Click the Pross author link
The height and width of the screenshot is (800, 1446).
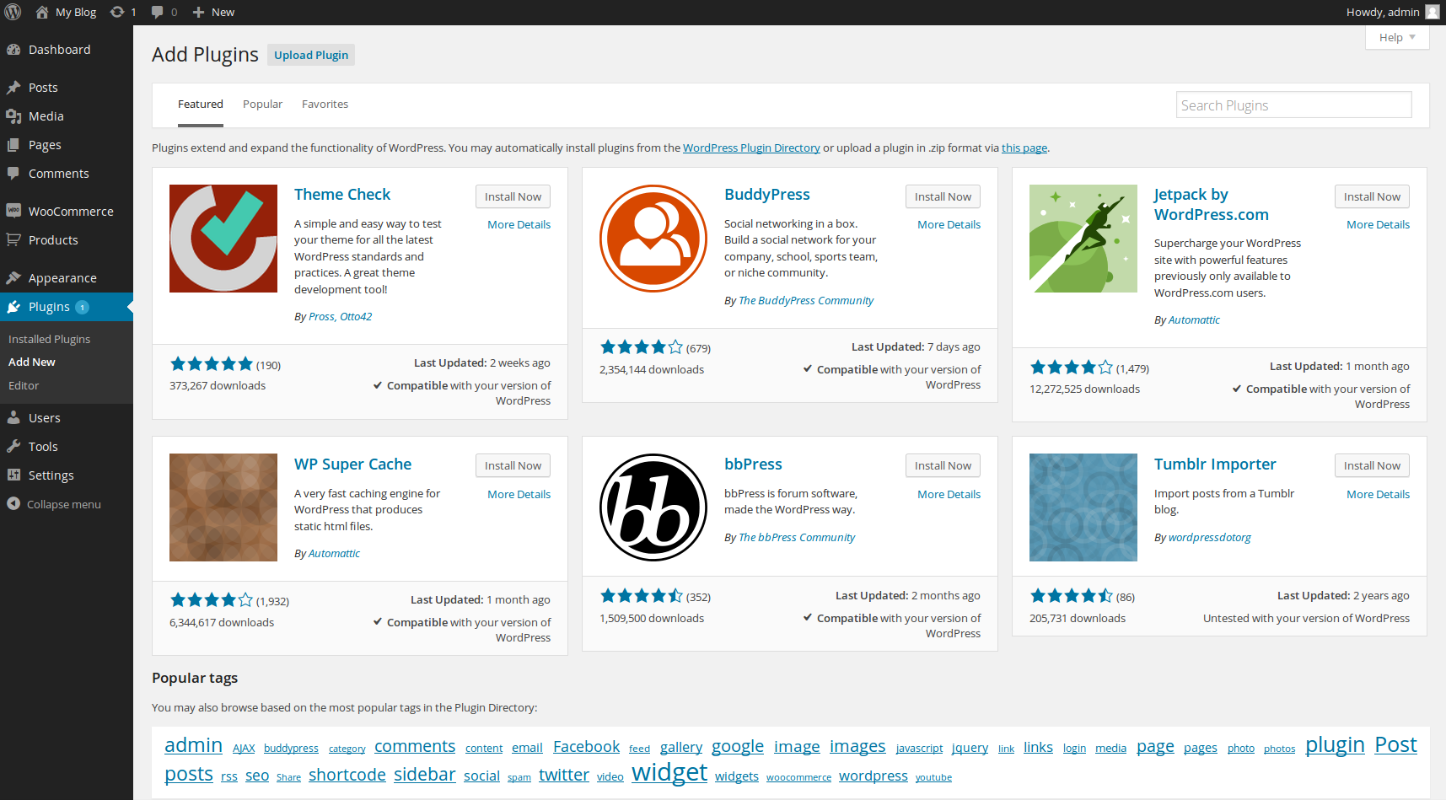tap(321, 317)
